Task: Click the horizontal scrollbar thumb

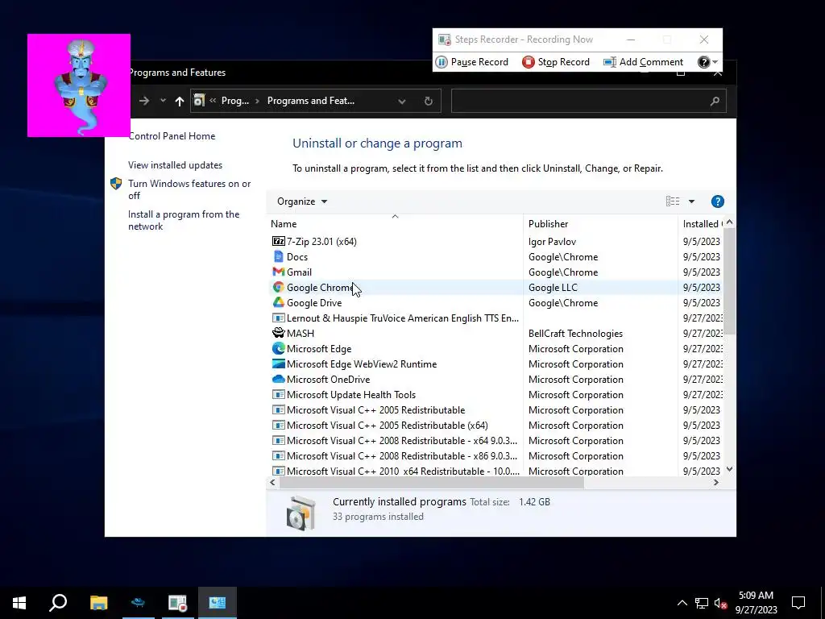Action: (431, 482)
